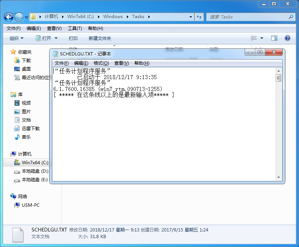Expand the address bar history dropdown

pos(191,17)
